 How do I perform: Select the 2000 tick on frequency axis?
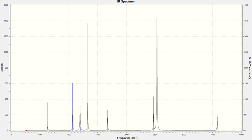click(x=126, y=135)
